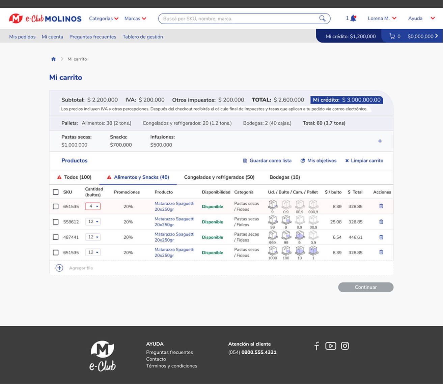Click the Continuar button

click(x=366, y=287)
